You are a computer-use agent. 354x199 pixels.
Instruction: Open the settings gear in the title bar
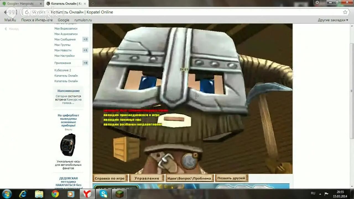coord(317,2)
